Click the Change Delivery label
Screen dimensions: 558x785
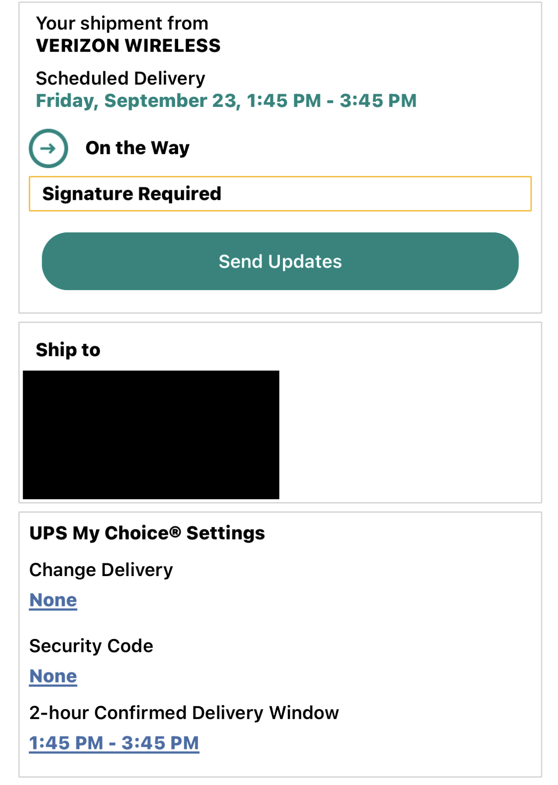pyautogui.click(x=101, y=570)
